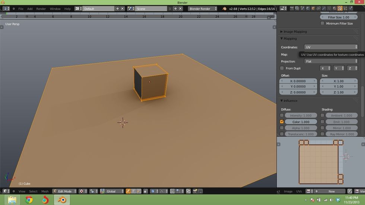The width and height of the screenshot is (365, 205).
Task: Toggle the From Dupli checkbox
Action: (x=282, y=68)
